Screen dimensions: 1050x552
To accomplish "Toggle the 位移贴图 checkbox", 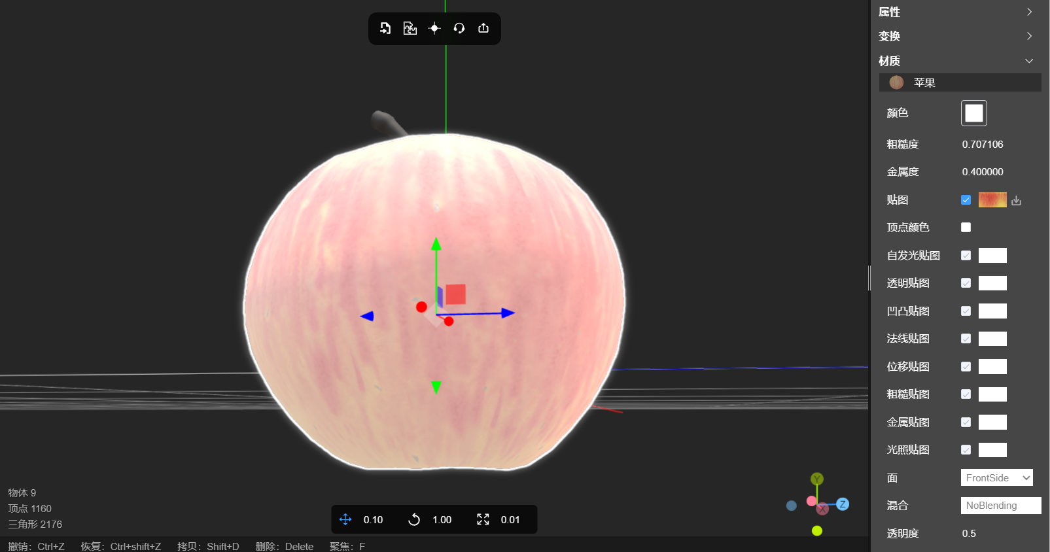I will (x=966, y=367).
